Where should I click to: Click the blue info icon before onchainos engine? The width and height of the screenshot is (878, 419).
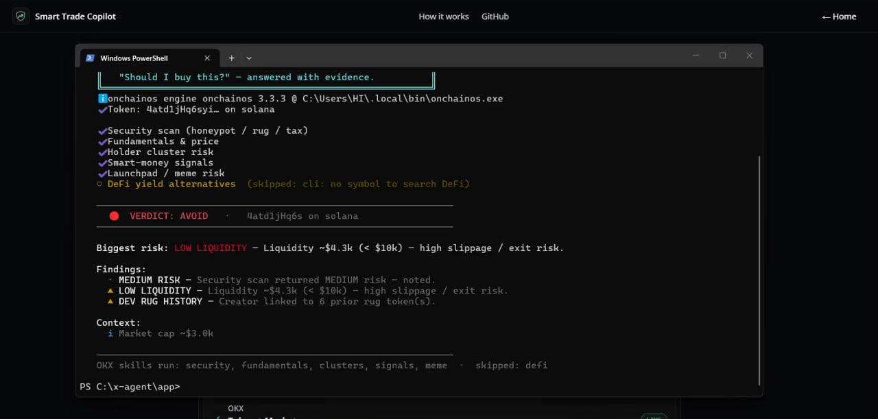(x=102, y=99)
